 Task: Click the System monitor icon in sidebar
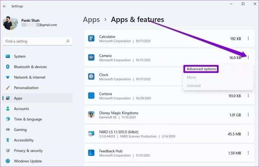pos(8,56)
